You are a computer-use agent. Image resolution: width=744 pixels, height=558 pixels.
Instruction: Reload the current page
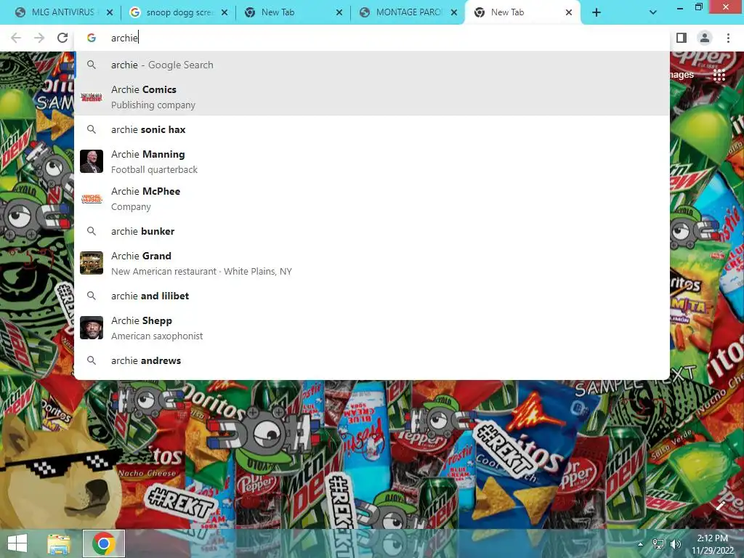point(62,38)
